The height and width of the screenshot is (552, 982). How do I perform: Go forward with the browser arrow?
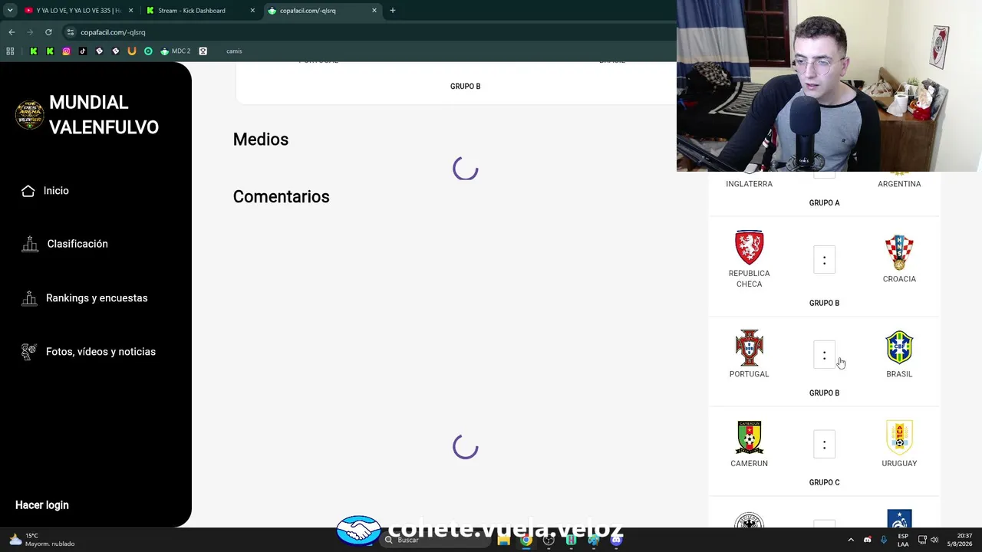coord(30,32)
